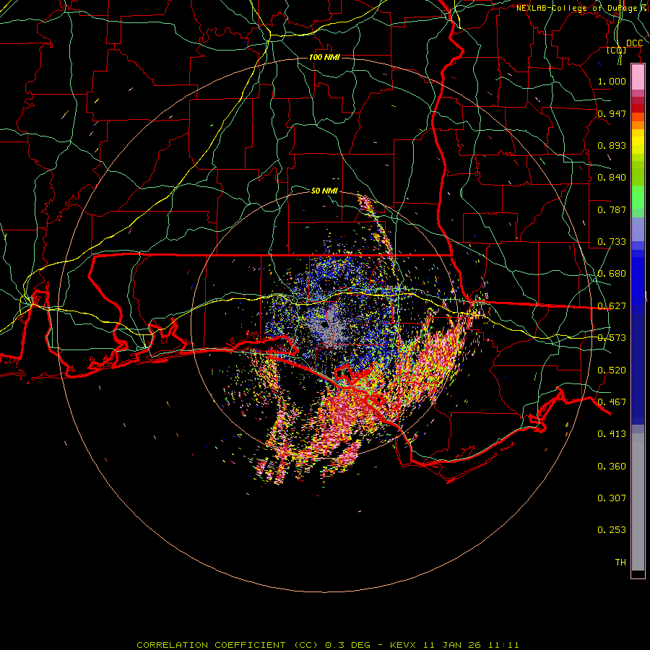Screen dimensions: 650x650
Task: Select the 0.413 scale value
Action: pos(612,434)
